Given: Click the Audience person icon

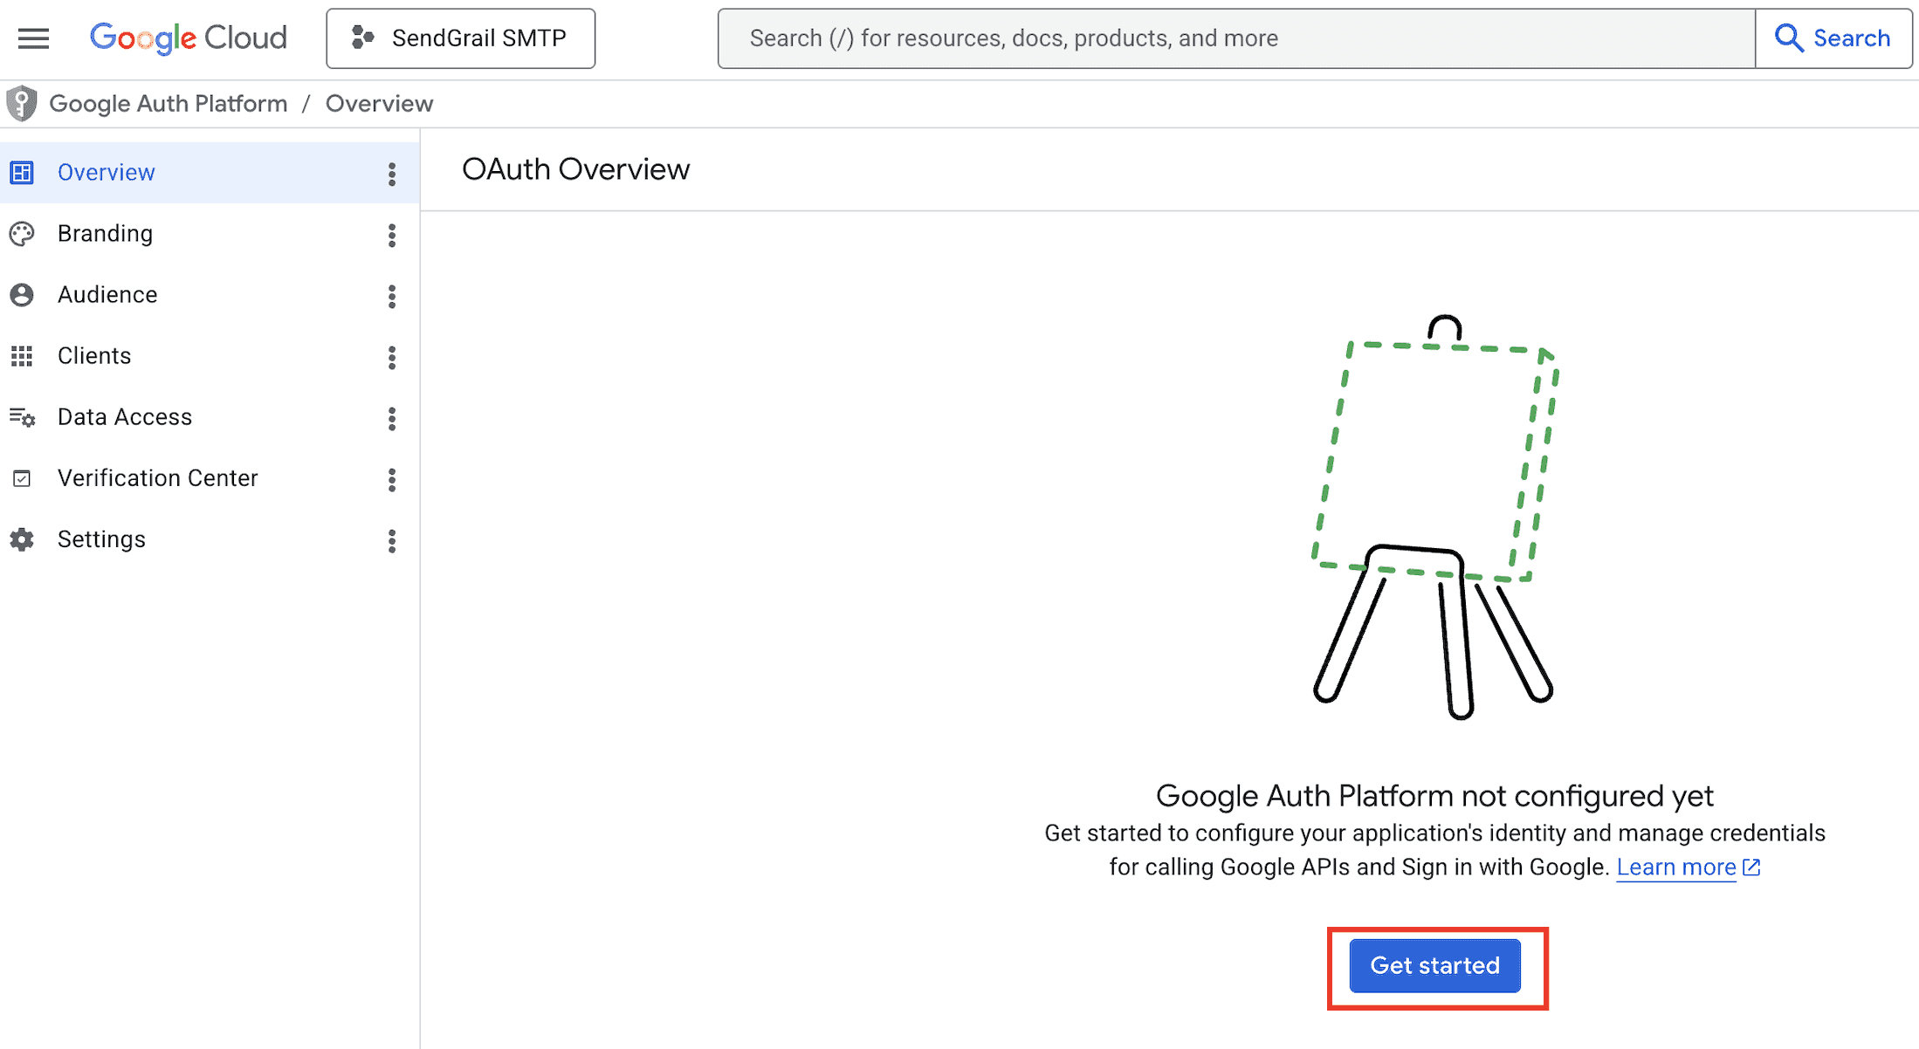Looking at the screenshot, I should (22, 295).
